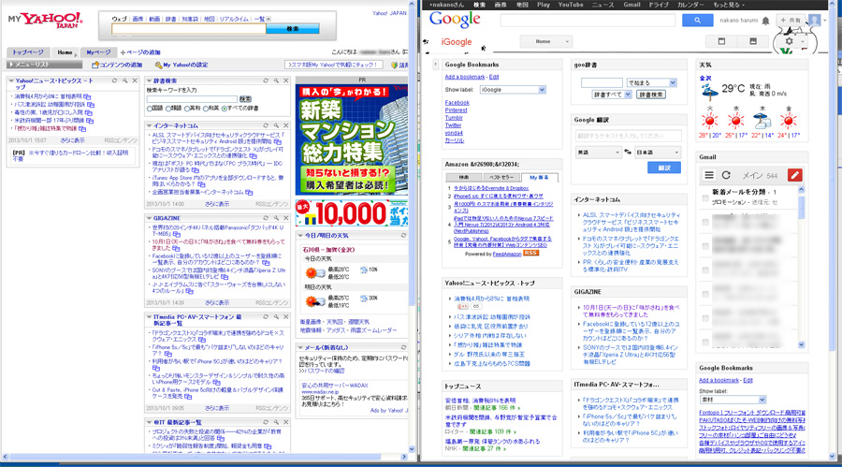Open Google notifications bell icon
Viewport: 842px width, 467px height.
pyautogui.click(x=765, y=21)
